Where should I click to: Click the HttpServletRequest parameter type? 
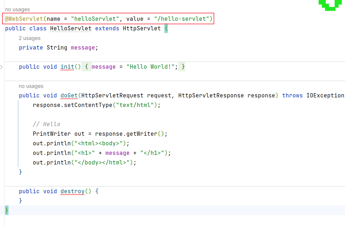pos(112,96)
